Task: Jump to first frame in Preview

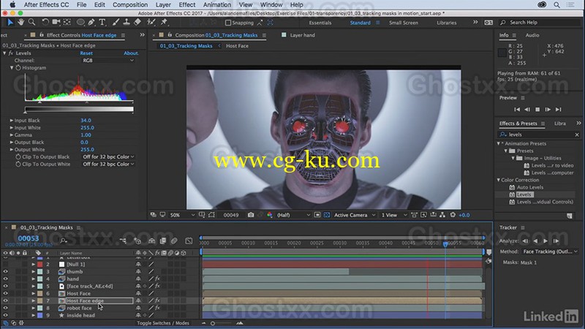Action: pyautogui.click(x=517, y=109)
